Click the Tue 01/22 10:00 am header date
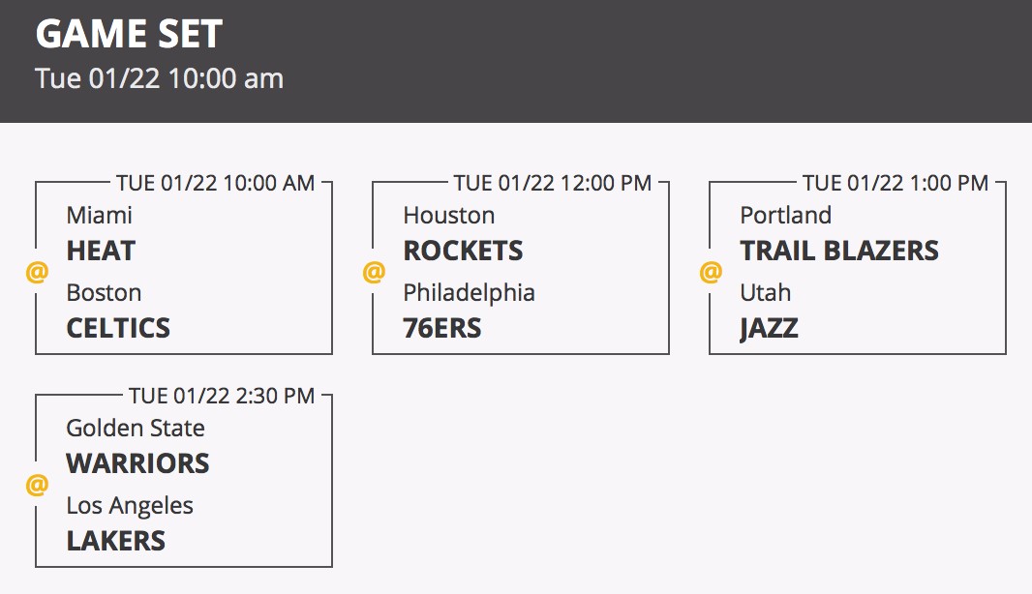The width and height of the screenshot is (1032, 594). point(160,78)
